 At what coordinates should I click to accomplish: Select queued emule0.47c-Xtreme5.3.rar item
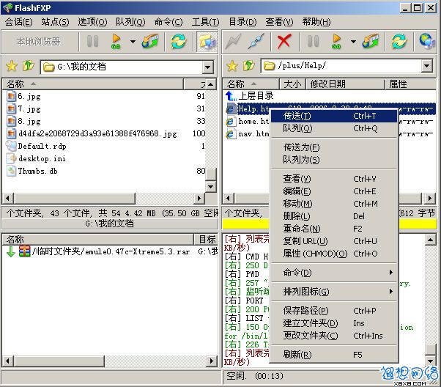111,251
